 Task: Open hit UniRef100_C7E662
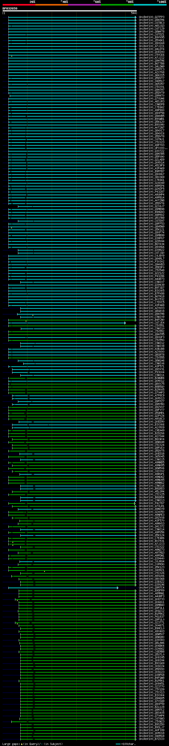152,107
